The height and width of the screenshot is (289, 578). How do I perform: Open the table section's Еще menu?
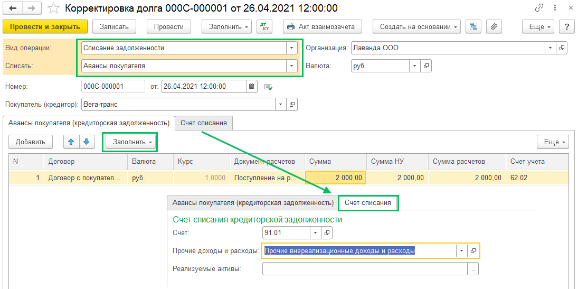click(x=553, y=142)
